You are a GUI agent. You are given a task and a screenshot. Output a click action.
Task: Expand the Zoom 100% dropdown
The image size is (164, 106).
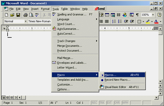click(x=153, y=15)
